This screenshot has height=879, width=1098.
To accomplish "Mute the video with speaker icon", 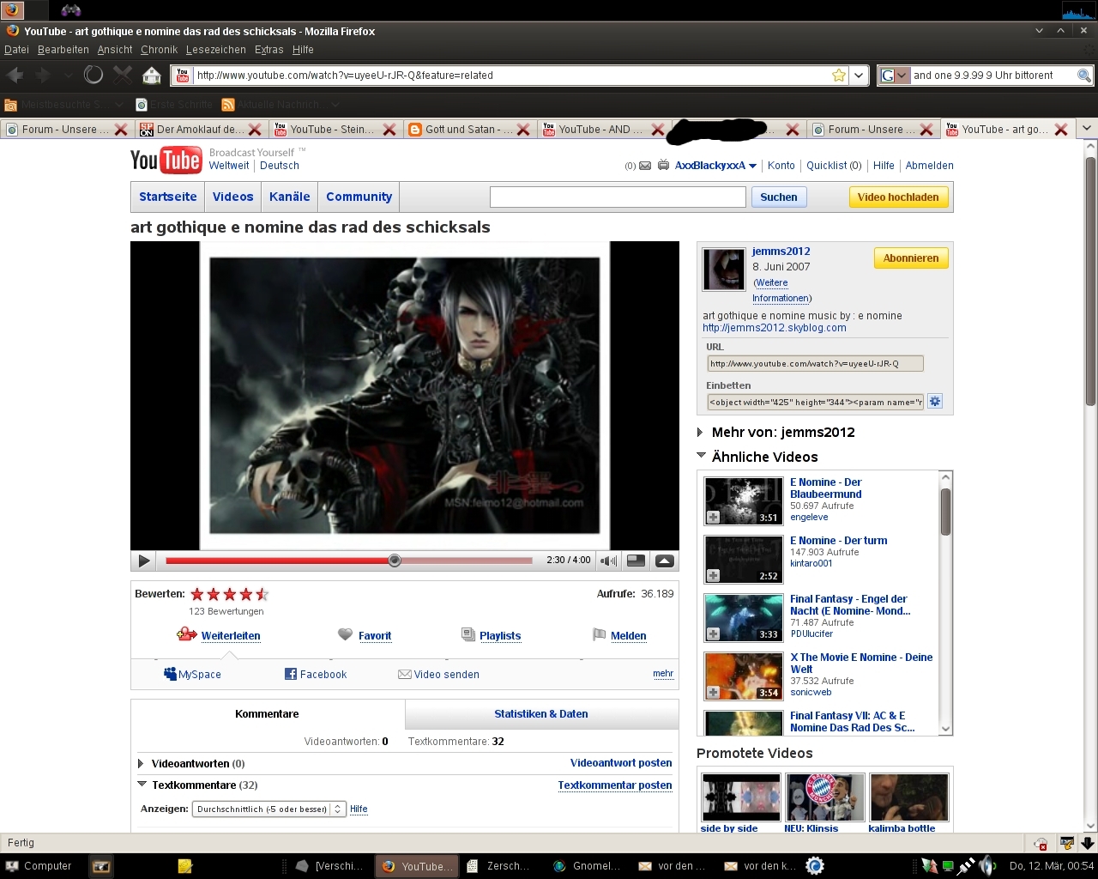I will pyautogui.click(x=608, y=561).
